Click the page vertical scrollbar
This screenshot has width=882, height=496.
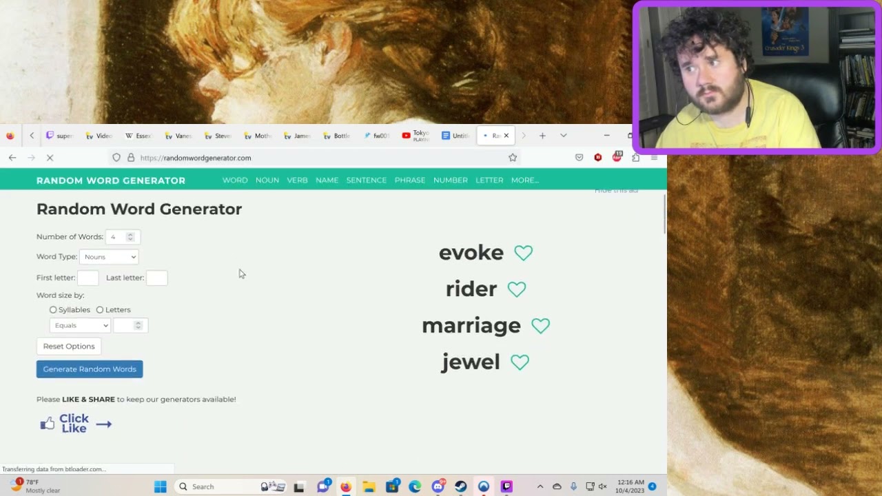pos(664,214)
